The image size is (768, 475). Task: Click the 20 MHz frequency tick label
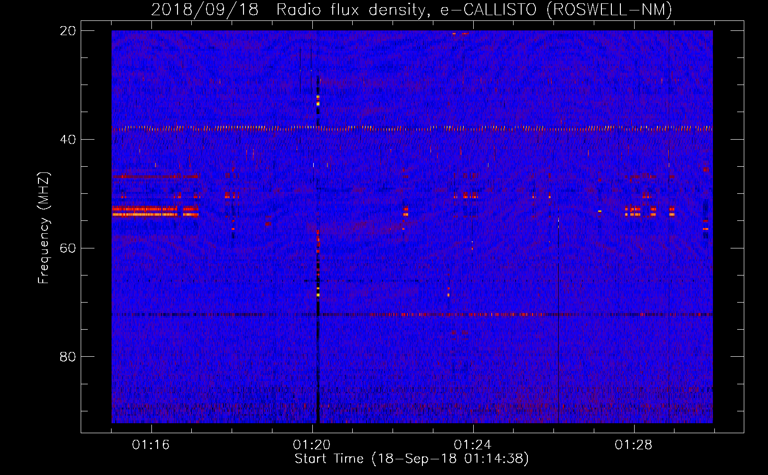tap(67, 31)
